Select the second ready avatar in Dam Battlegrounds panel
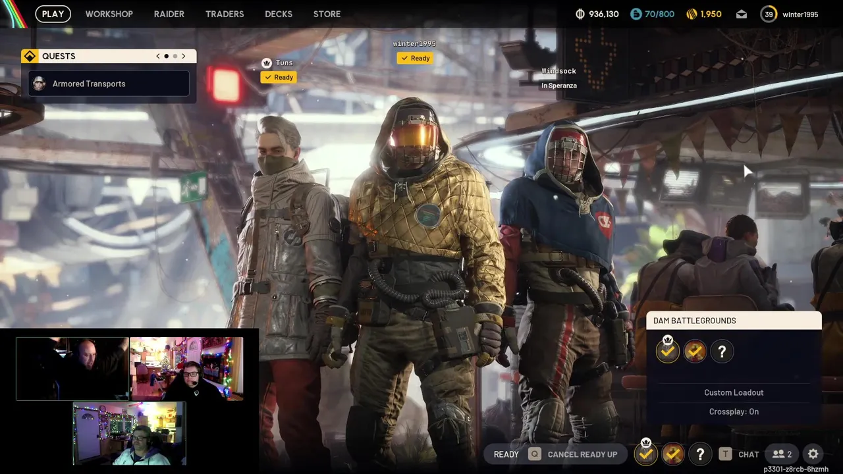The height and width of the screenshot is (474, 843). coord(695,352)
